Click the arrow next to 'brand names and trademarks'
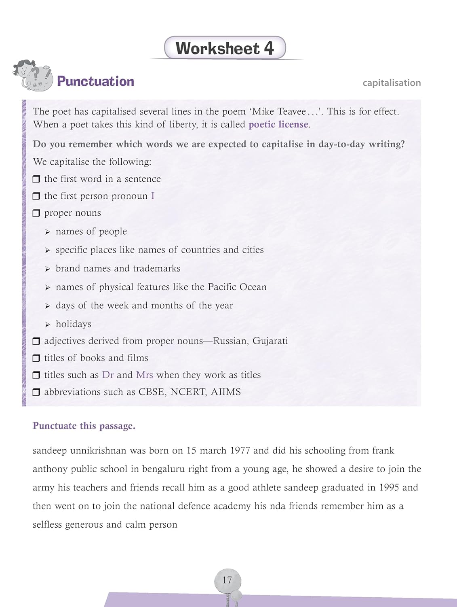 pos(48,269)
